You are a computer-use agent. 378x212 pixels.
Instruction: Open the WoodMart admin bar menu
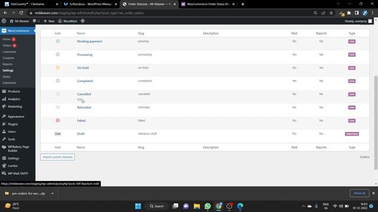67,21
